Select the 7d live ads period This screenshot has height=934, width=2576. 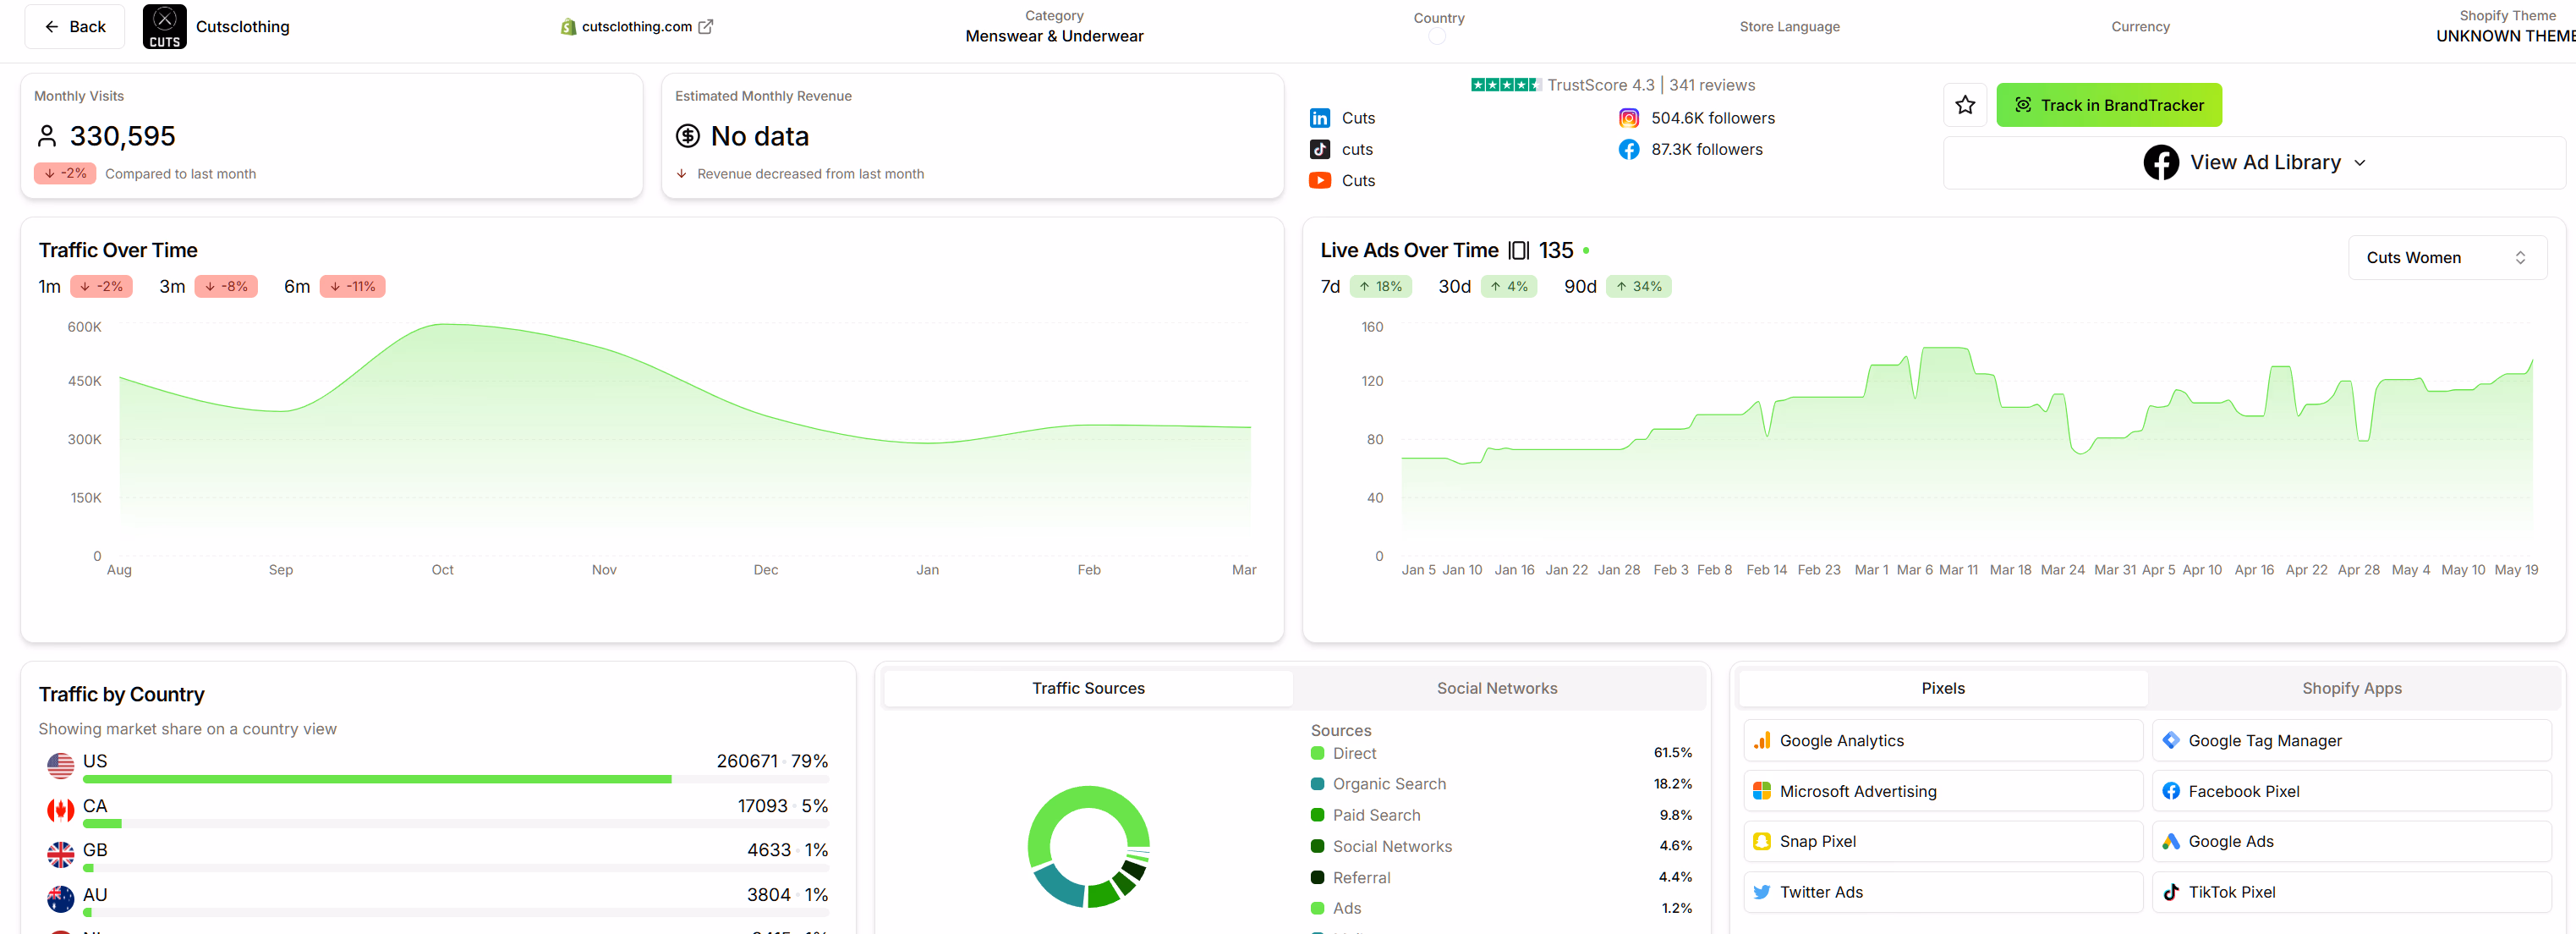[x=1365, y=287]
